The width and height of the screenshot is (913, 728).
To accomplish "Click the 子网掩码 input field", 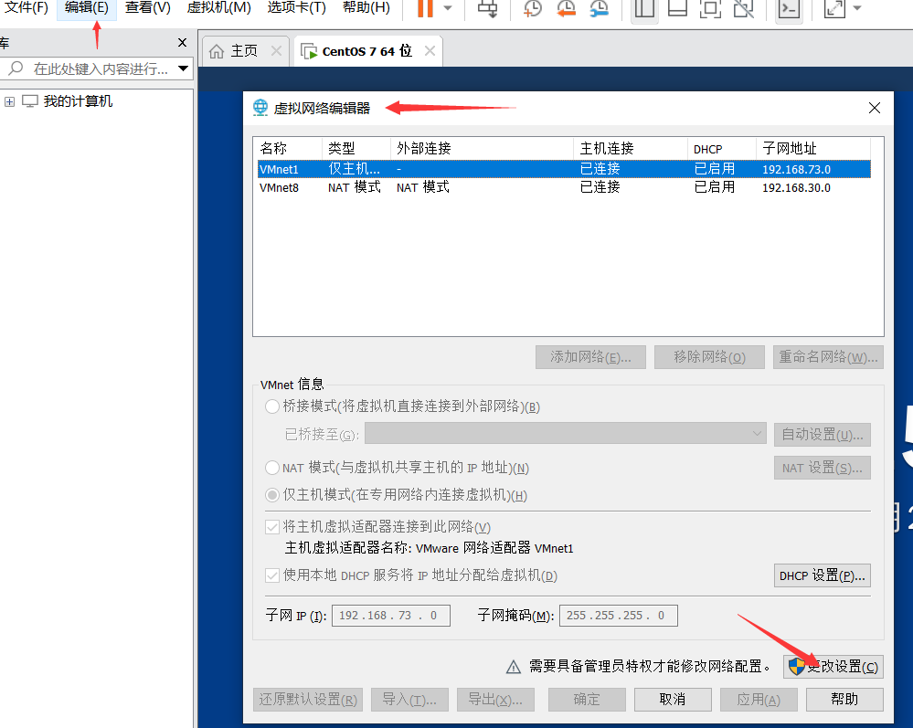I will [x=619, y=615].
